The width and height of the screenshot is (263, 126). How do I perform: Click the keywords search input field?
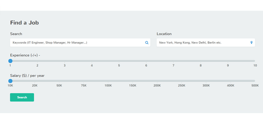[80, 43]
